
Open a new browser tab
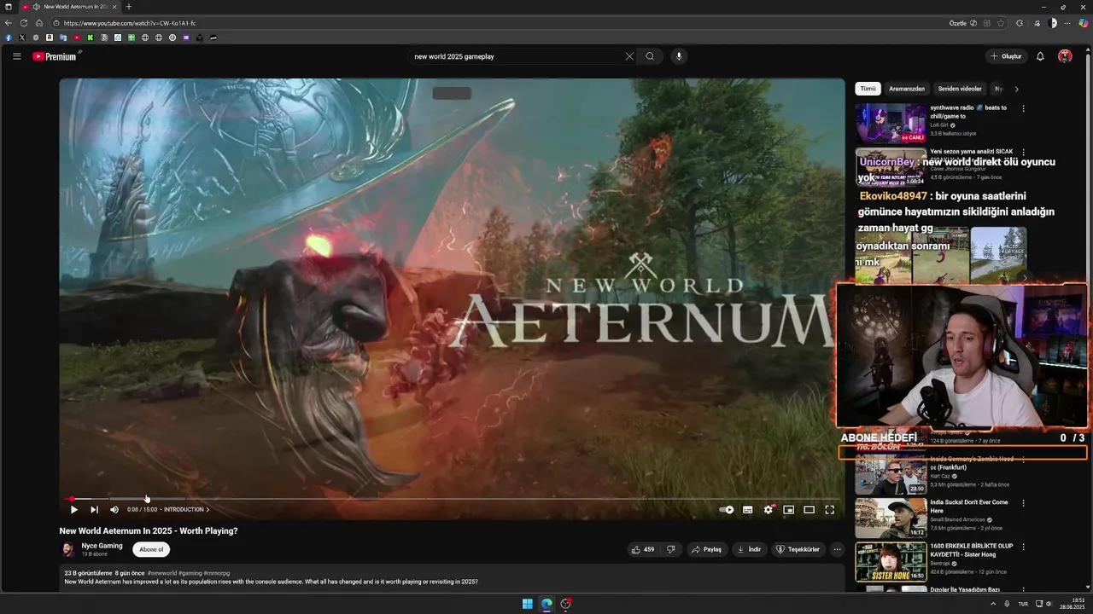pyautogui.click(x=129, y=7)
